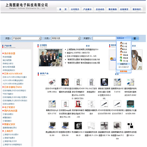Image resolution: width=147 pixels, height=147 pixels.
Task: Open the KIT-2838C product image
Action: tap(130, 82)
